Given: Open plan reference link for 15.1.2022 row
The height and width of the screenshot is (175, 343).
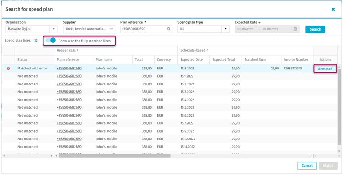Looking at the screenshot, I should 69,76.
